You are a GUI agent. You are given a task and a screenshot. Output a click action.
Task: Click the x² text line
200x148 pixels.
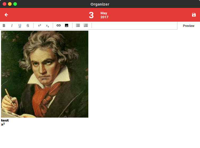pyautogui.click(x=3, y=124)
